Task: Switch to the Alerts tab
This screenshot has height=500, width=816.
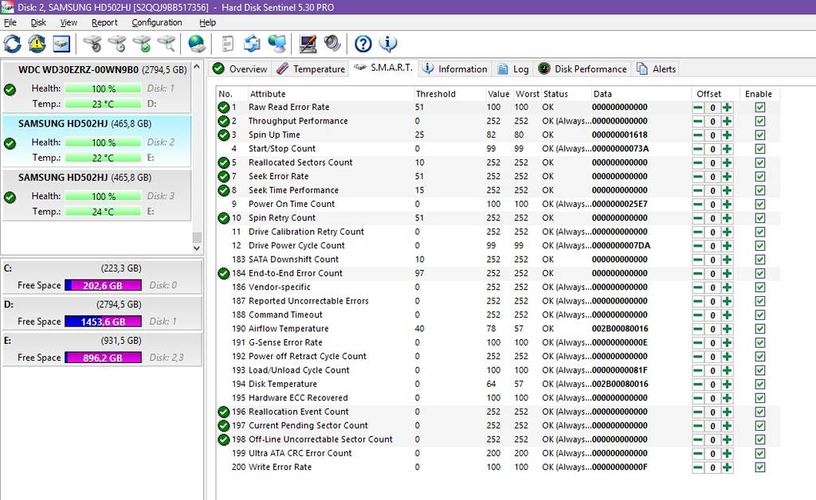Action: pyautogui.click(x=657, y=69)
